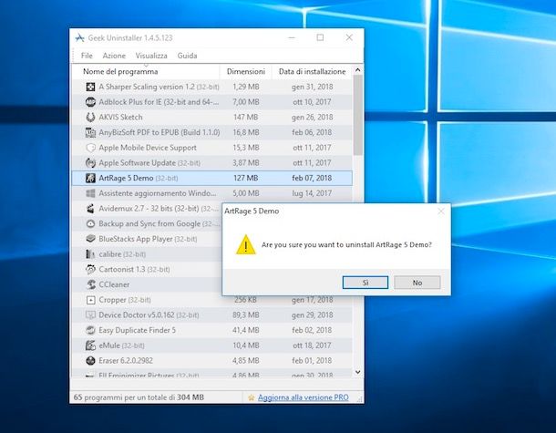The height and width of the screenshot is (433, 556).
Task: Click the BlueStacks App Player icon
Action: coord(90,239)
